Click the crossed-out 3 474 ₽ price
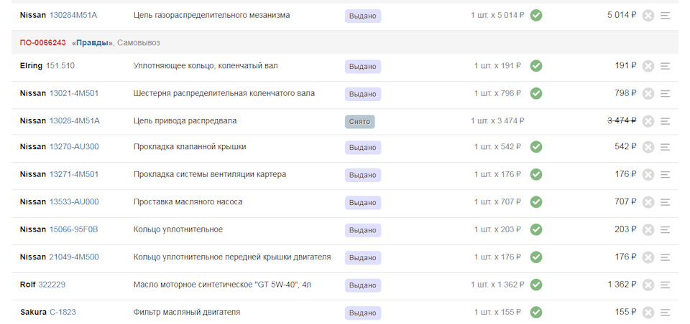The height and width of the screenshot is (324, 690). coord(622,120)
